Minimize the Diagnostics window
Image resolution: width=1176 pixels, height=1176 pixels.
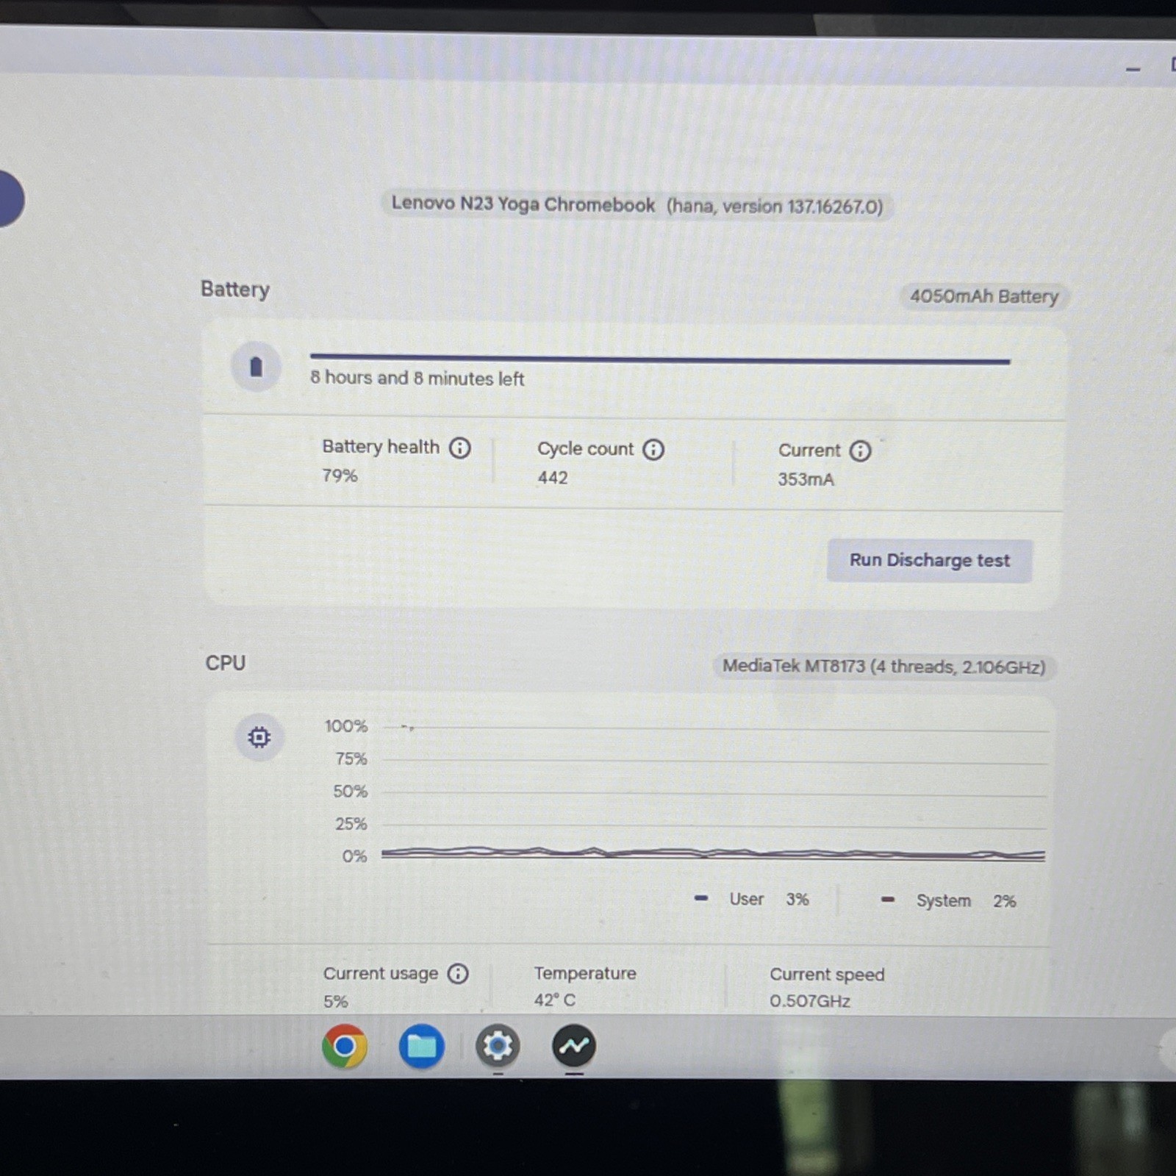tap(1133, 69)
